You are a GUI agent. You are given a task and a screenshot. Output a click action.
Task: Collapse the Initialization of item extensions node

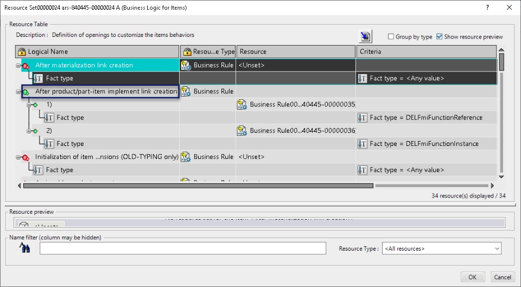tap(18, 157)
